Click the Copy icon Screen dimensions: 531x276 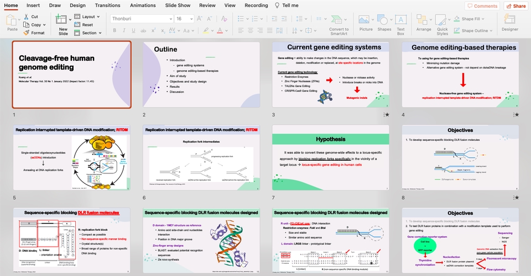(x=26, y=25)
